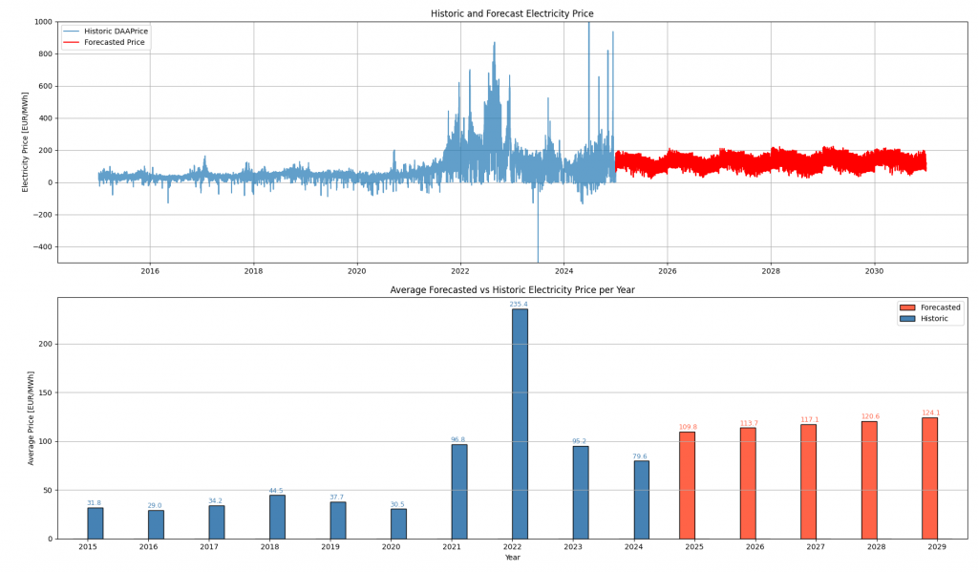Select the 2029 forecasted bar
The image size is (978, 572).
click(x=929, y=477)
